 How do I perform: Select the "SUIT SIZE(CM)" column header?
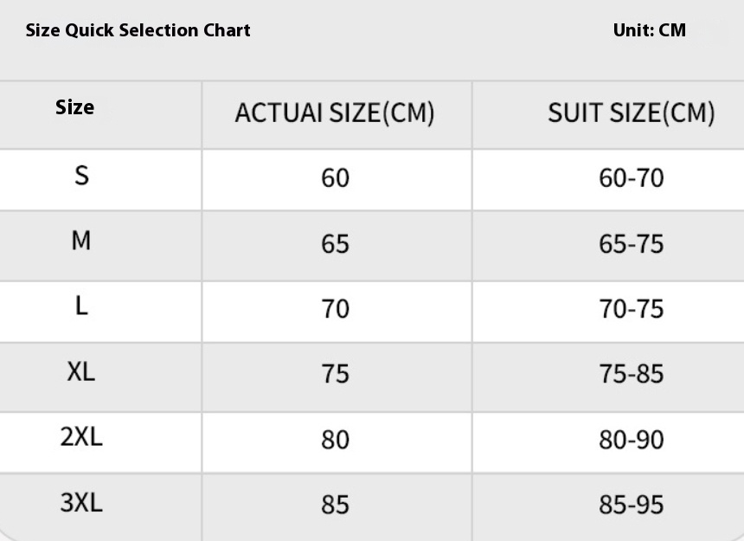pyautogui.click(x=631, y=113)
